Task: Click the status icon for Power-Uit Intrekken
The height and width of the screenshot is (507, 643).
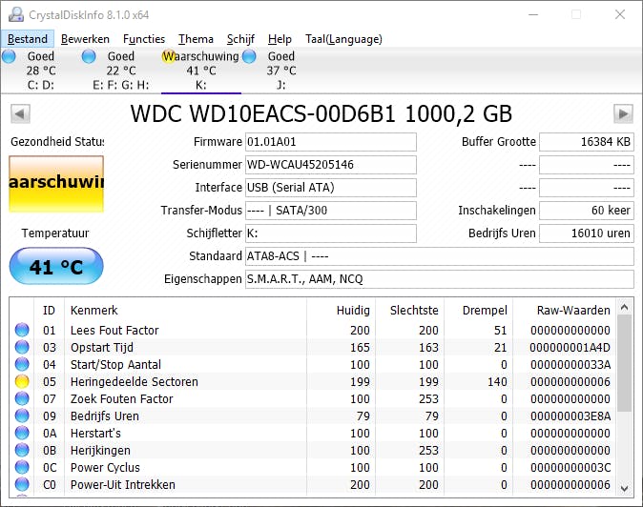Action: tap(22, 484)
